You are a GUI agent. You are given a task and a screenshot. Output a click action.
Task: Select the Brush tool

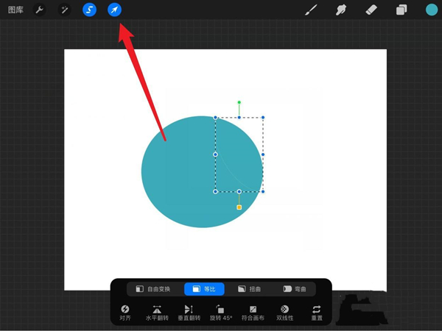point(311,10)
